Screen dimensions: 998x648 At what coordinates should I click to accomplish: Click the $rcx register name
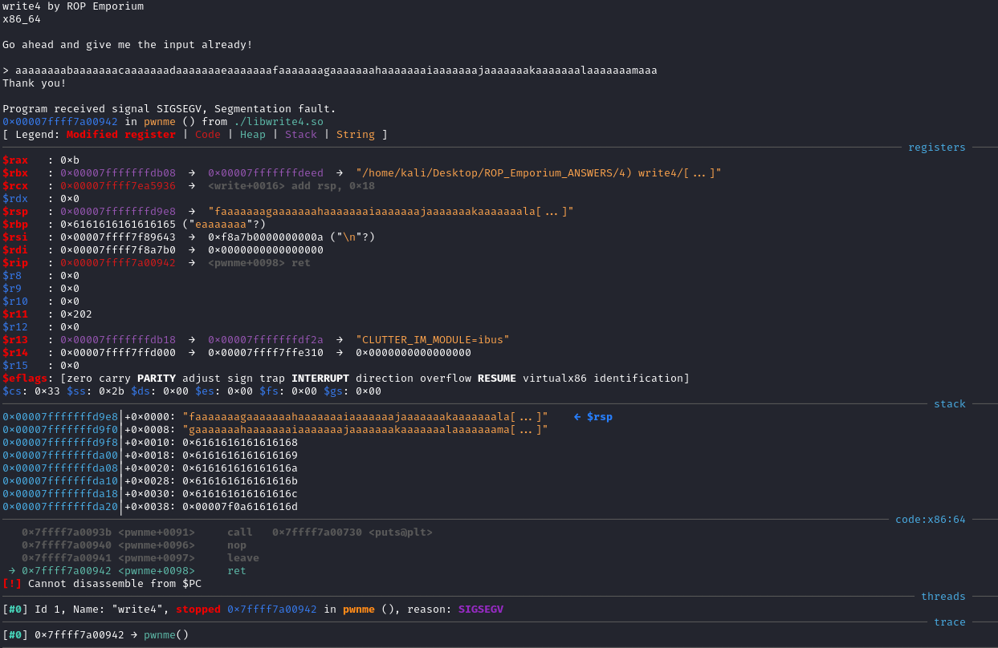[15, 186]
